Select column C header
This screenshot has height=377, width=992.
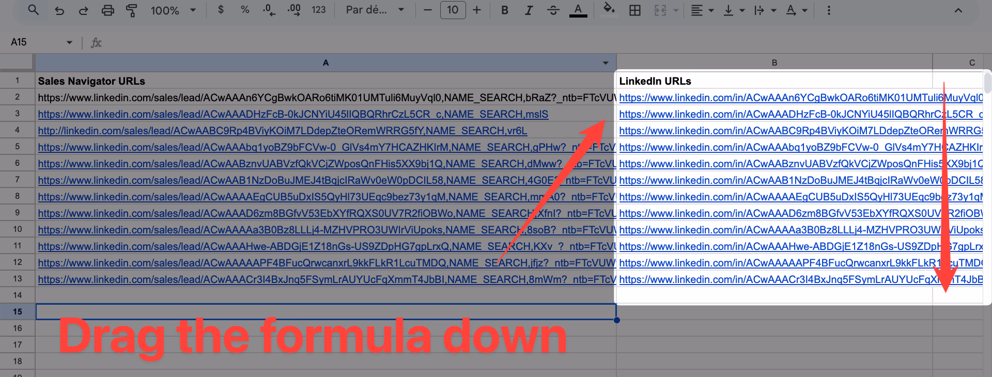(972, 62)
